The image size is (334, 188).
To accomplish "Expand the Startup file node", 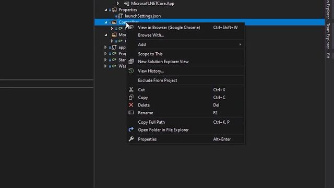I will (105, 60).
